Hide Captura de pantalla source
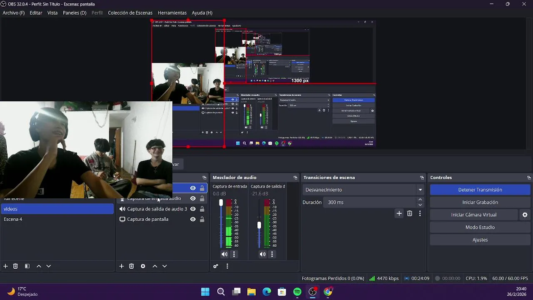 point(193,219)
